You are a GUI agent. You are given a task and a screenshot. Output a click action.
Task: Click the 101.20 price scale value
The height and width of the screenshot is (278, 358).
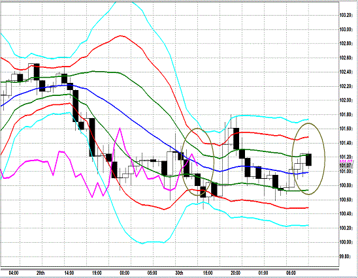[x=346, y=157]
